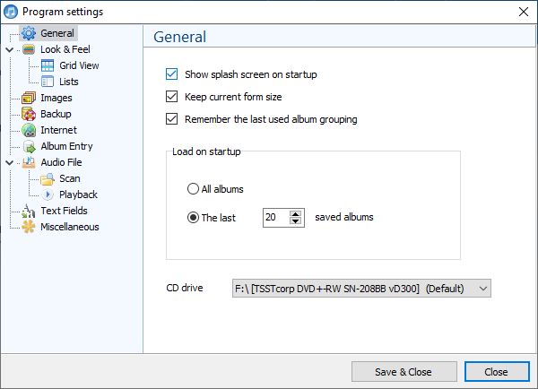
Task: Open the CD drive dropdown
Action: [361, 288]
